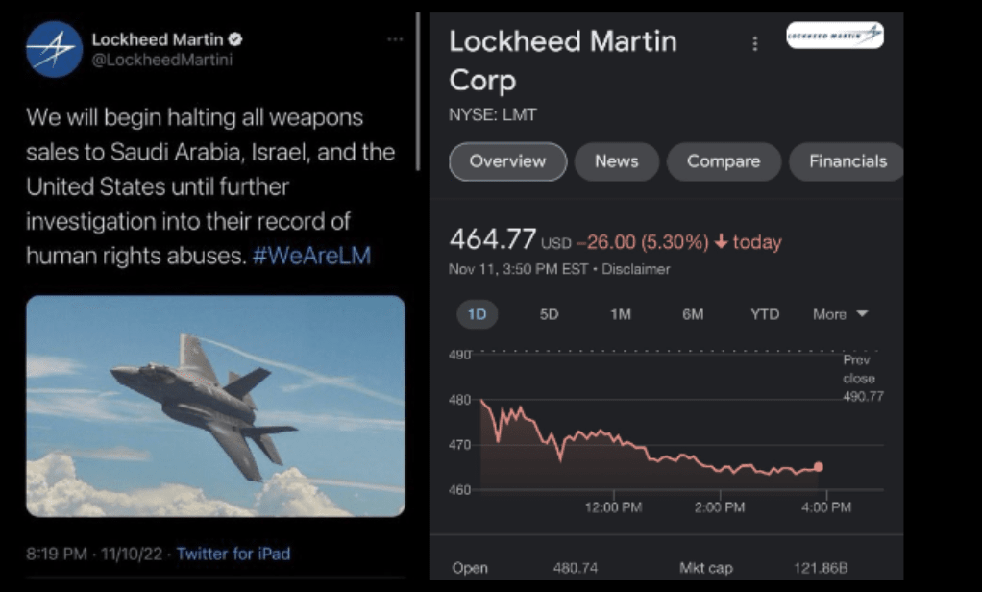The image size is (982, 592).
Task: Click the Lockheed Martin corporate logo
Action: pos(834,36)
